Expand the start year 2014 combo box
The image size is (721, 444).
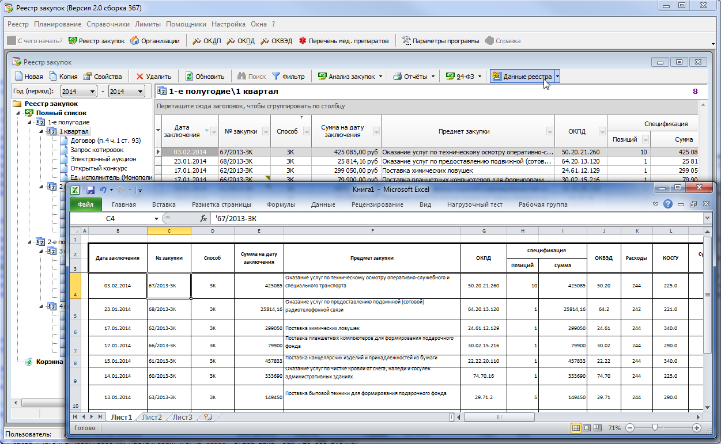tap(93, 92)
